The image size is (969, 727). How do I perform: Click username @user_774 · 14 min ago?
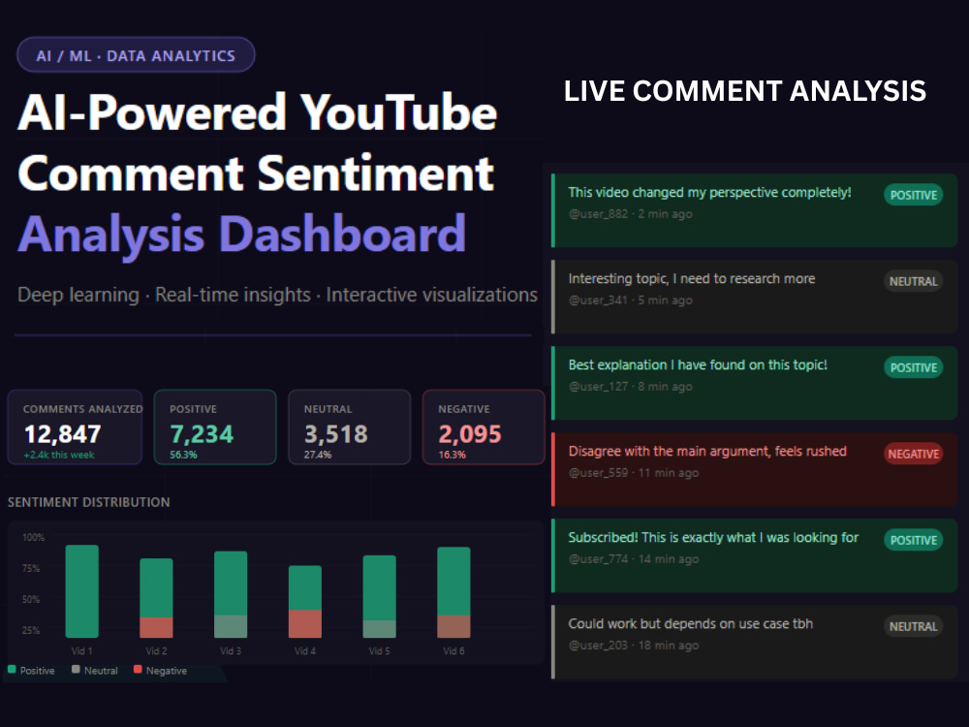[634, 559]
